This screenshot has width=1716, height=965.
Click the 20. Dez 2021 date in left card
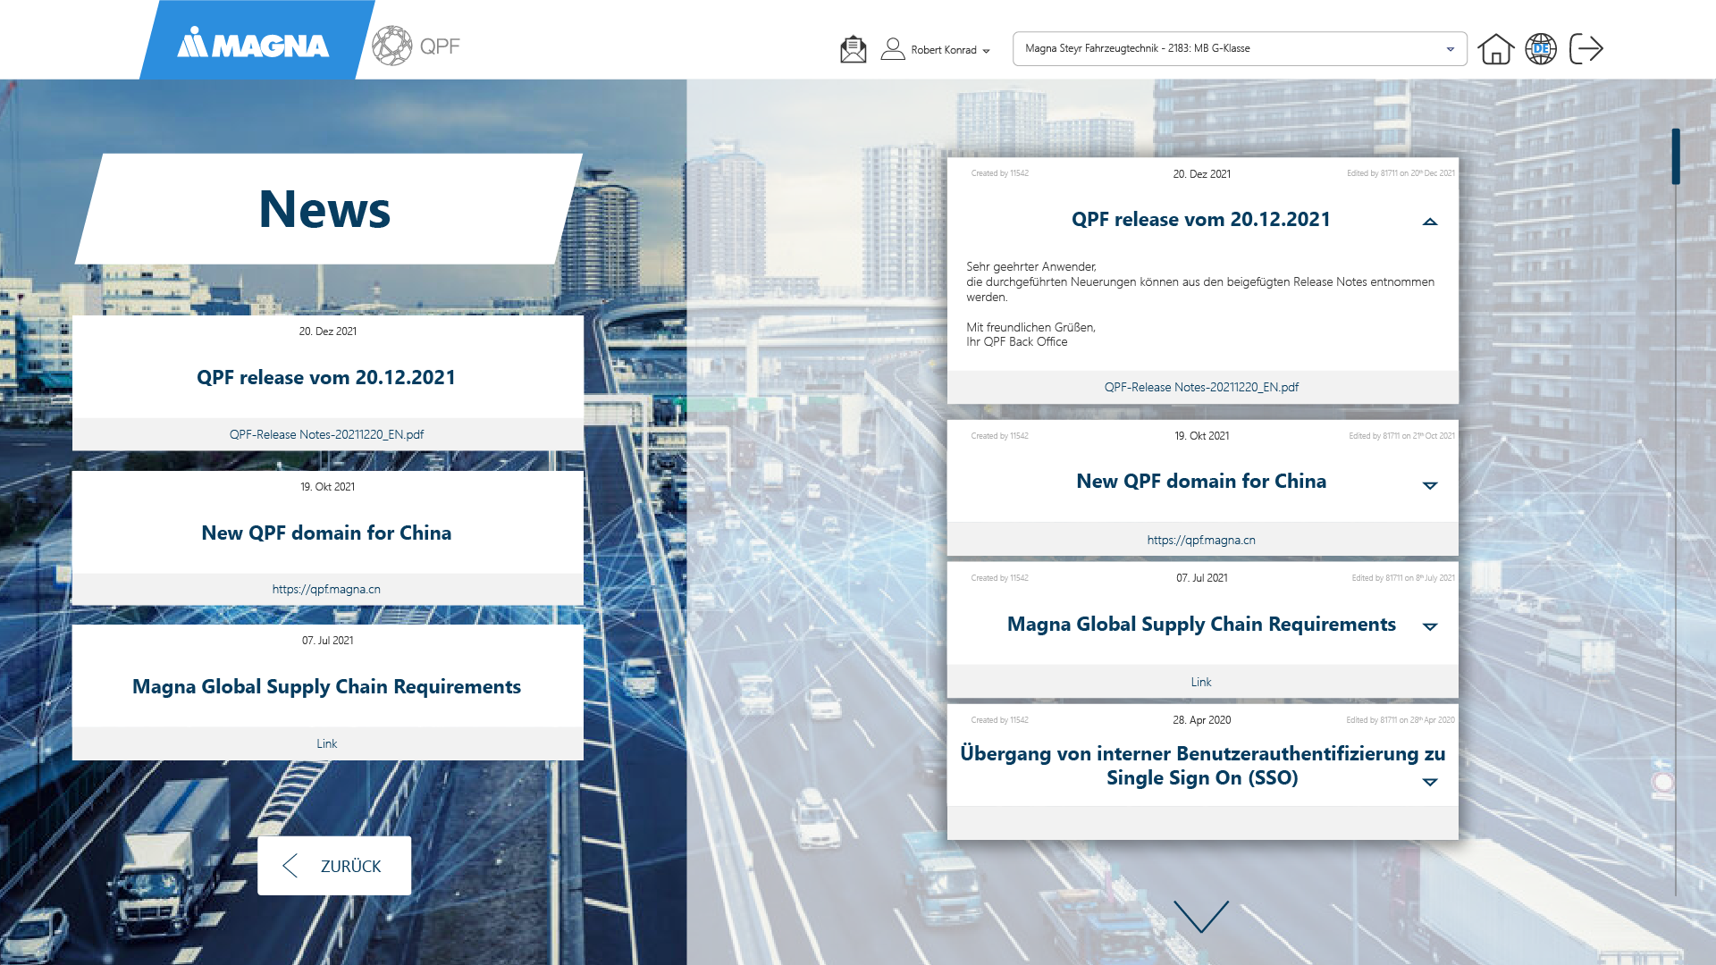point(327,331)
